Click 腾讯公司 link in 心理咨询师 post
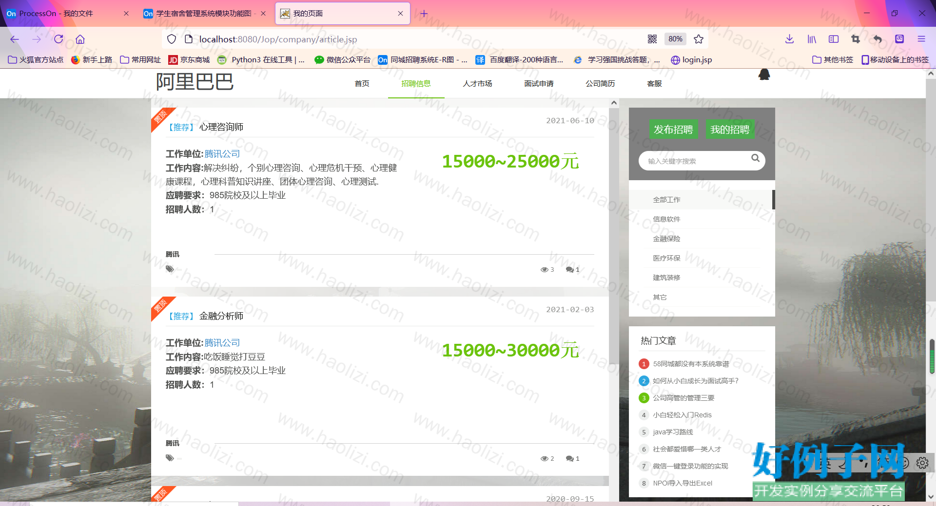 pyautogui.click(x=222, y=154)
